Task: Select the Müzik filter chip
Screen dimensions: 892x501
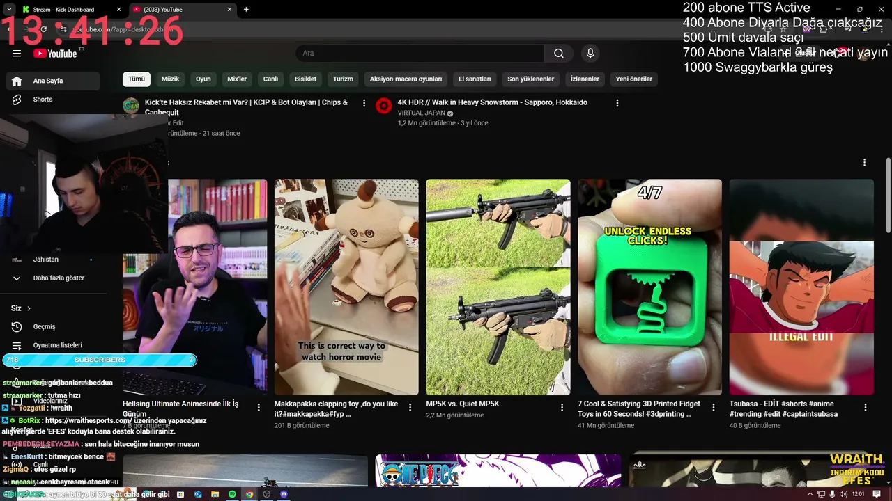Action: tap(171, 79)
